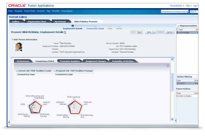Click the Cancel button
The image size is (205, 136).
tap(170, 32)
